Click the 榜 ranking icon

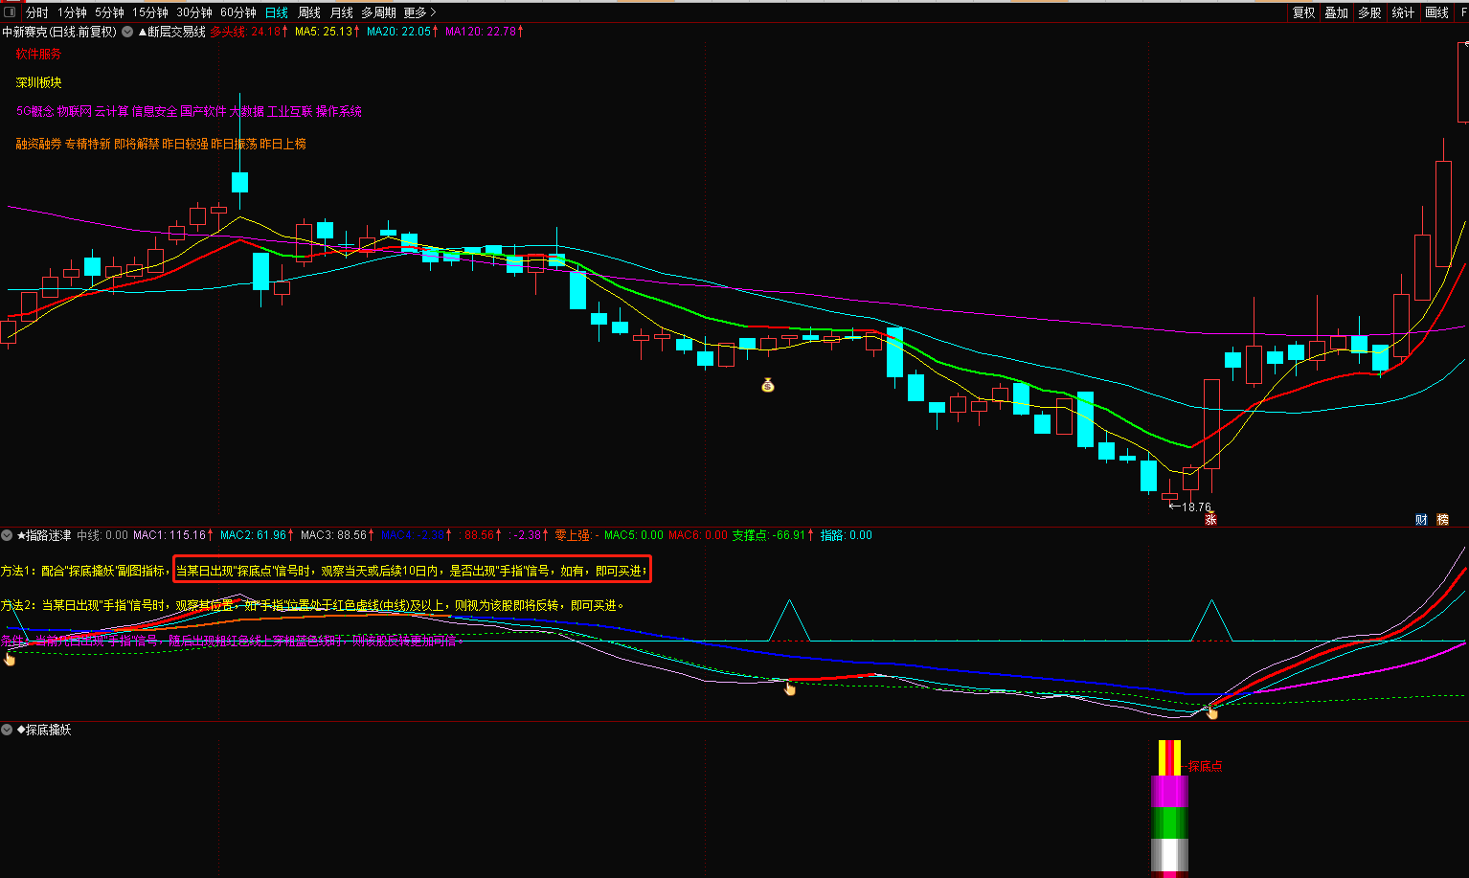1442,520
